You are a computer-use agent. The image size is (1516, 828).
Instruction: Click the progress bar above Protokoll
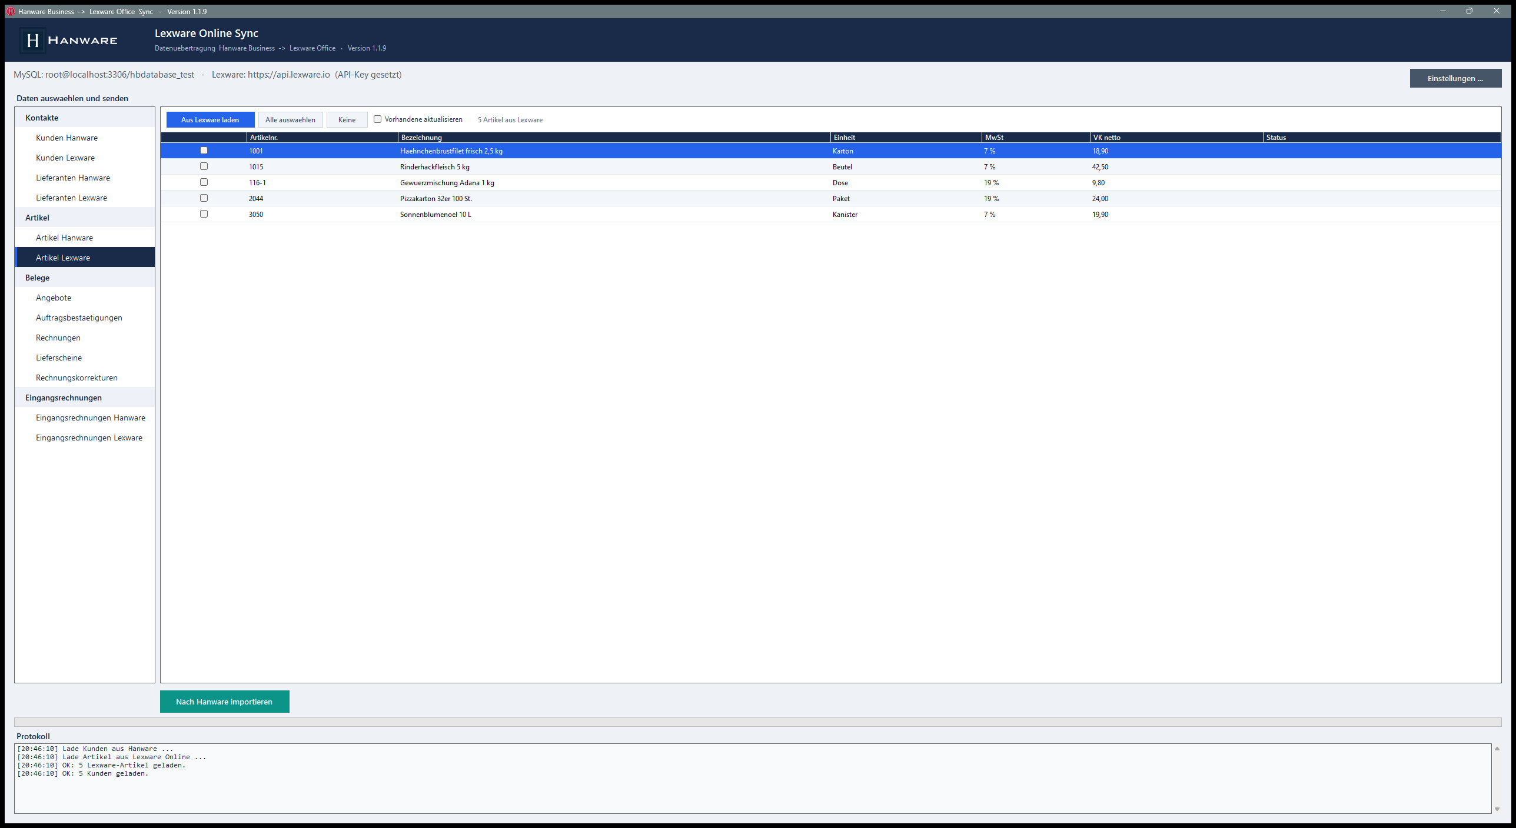tap(758, 722)
